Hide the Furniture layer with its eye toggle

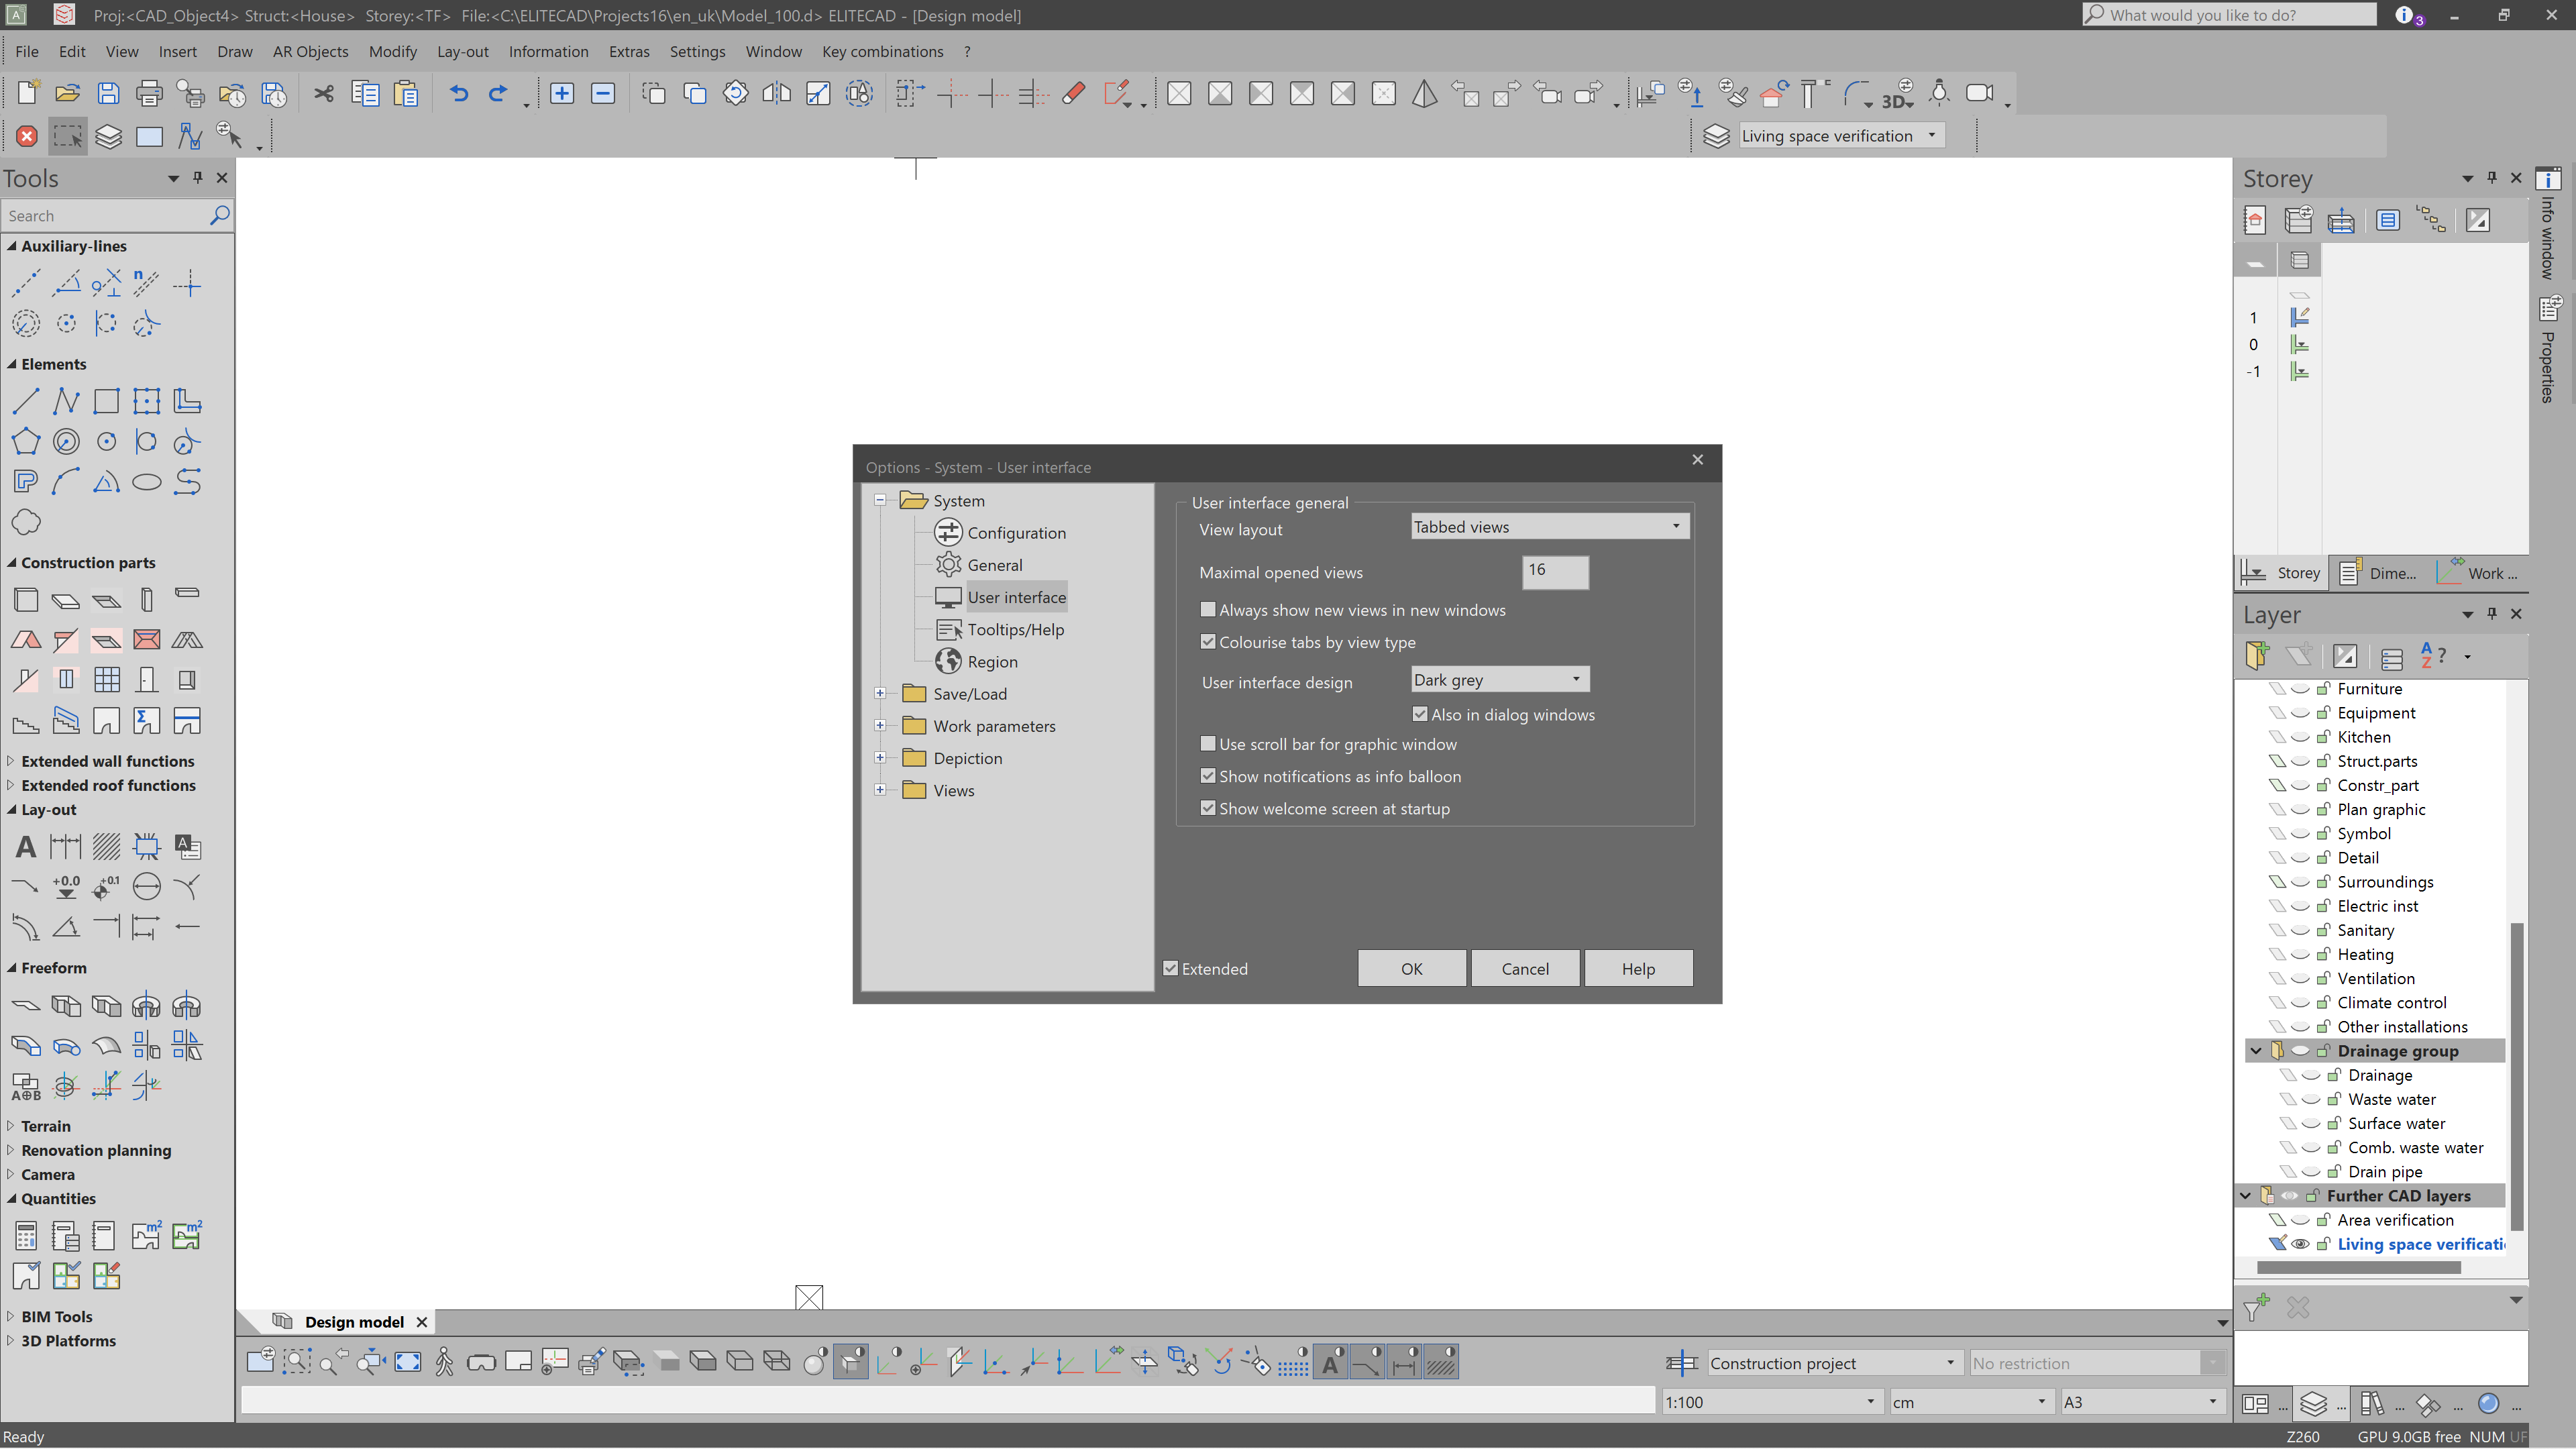(2300, 688)
